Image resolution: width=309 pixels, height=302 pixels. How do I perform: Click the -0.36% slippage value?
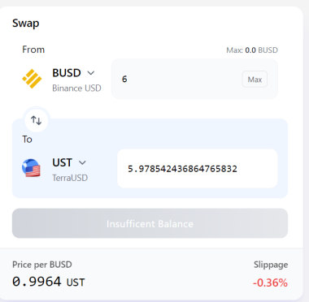point(270,283)
